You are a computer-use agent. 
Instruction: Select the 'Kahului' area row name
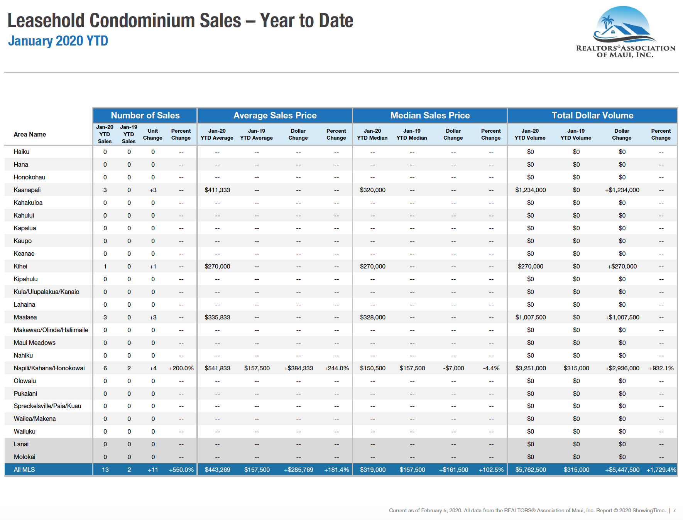click(24, 215)
